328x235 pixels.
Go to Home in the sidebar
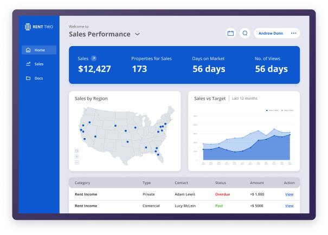point(39,50)
